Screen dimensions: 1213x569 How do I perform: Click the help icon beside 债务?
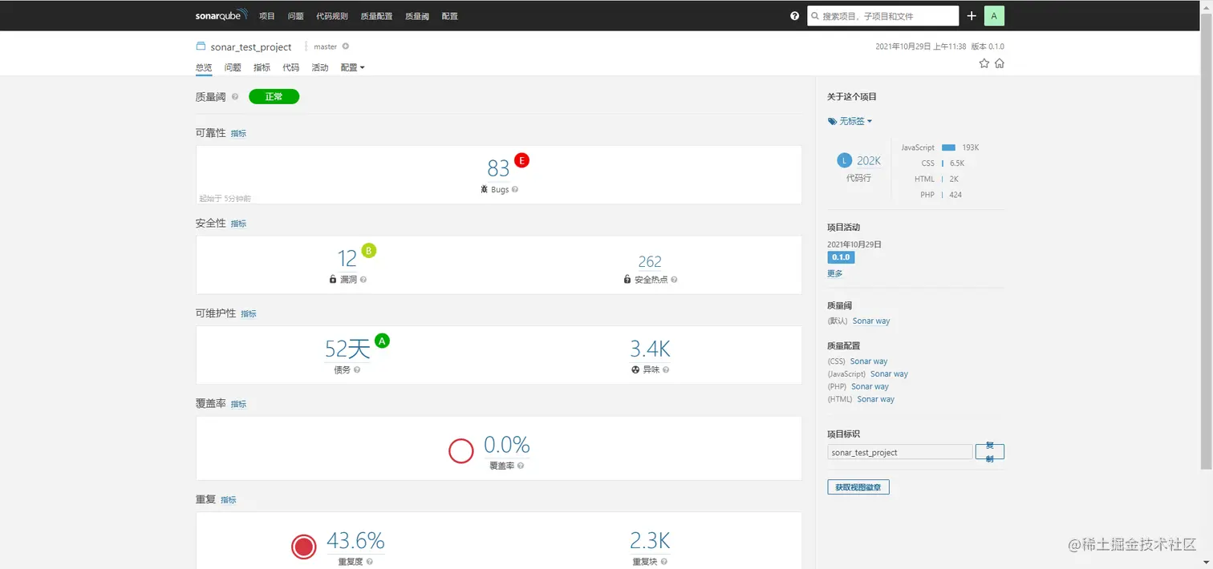(357, 370)
